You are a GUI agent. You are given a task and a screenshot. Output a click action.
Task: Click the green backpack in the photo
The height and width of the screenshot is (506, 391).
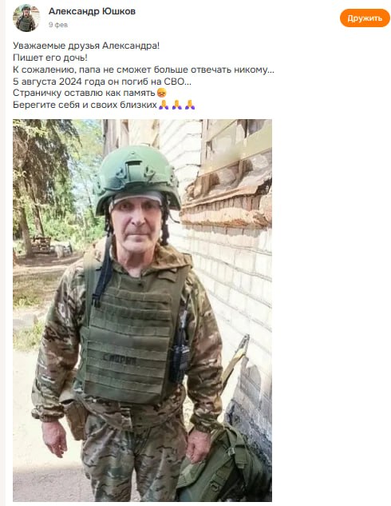click(x=223, y=464)
